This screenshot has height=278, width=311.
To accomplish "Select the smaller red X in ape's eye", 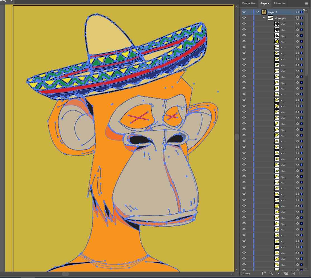I will 172,116.
